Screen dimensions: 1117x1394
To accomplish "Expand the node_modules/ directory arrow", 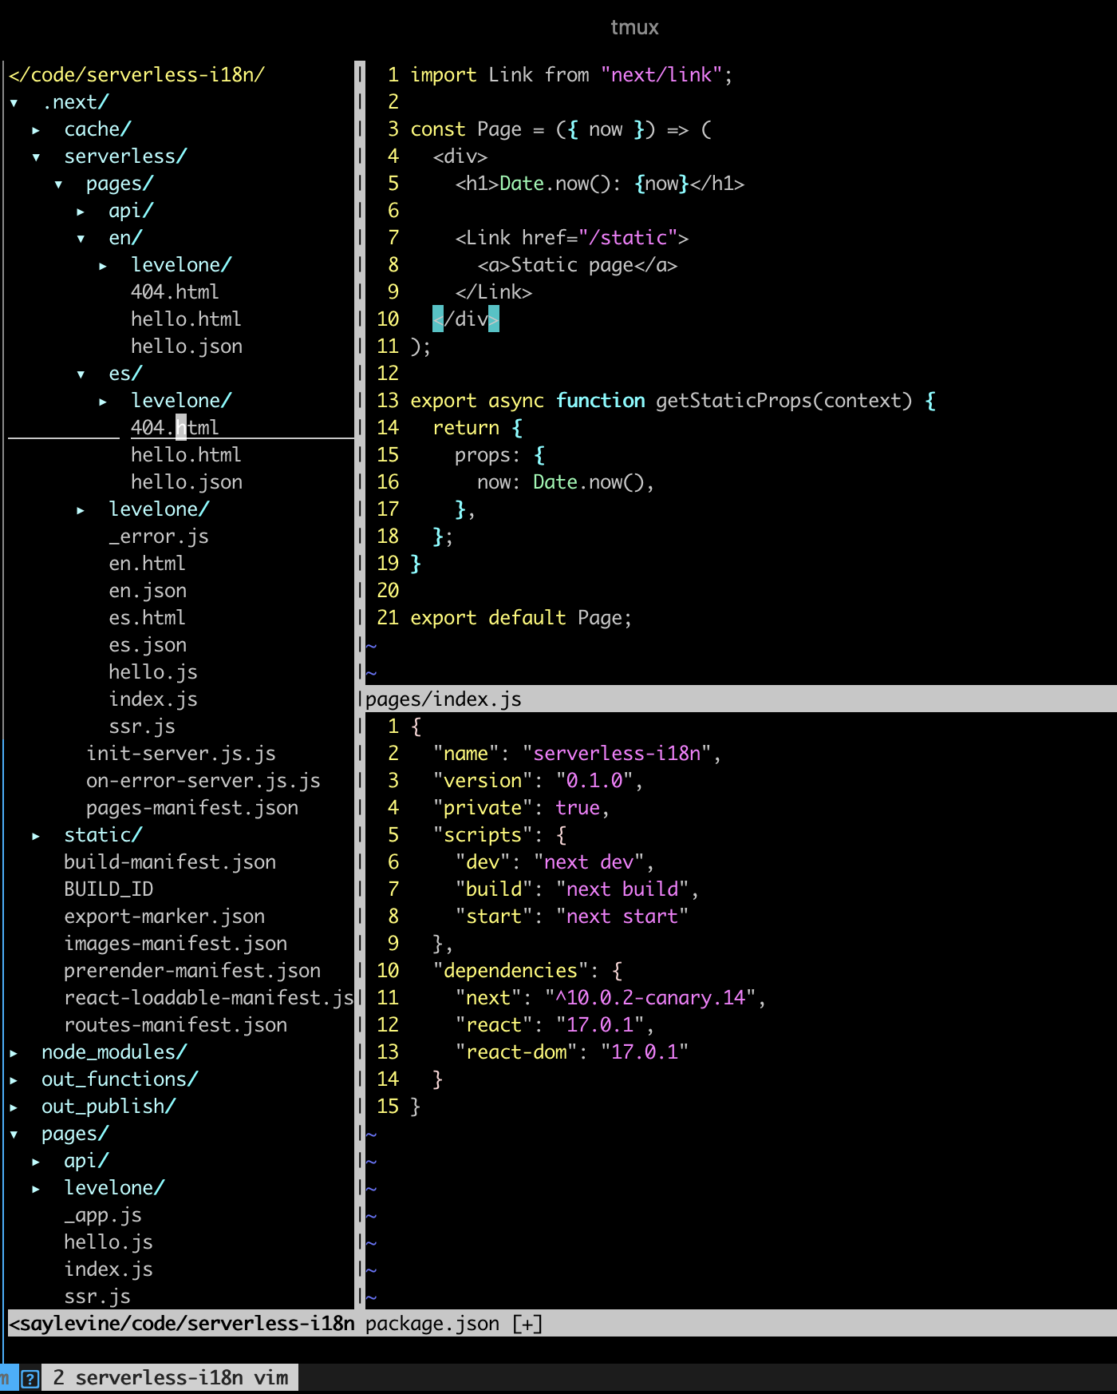I will (14, 1053).
